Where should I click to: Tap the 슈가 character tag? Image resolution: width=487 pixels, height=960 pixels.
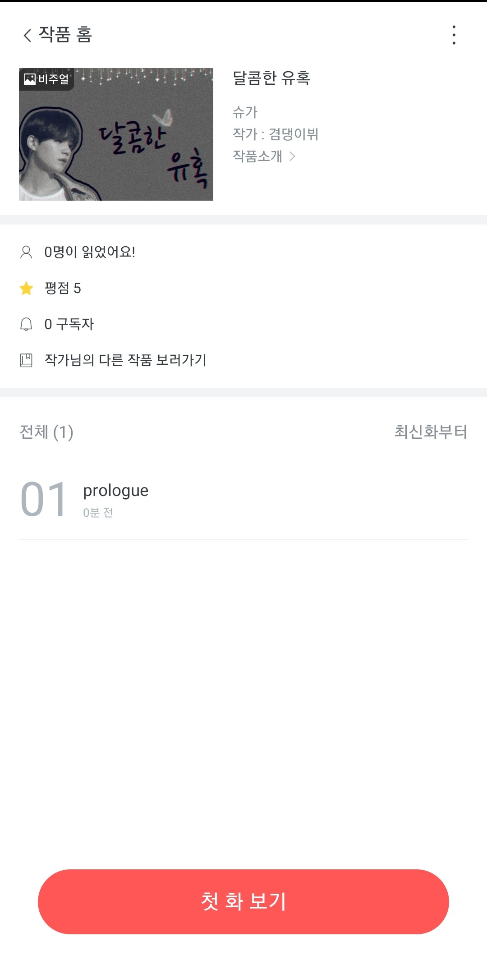pyautogui.click(x=245, y=112)
